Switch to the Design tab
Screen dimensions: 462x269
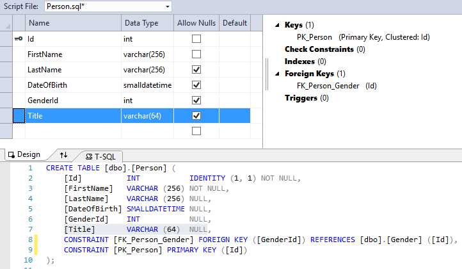pos(24,154)
